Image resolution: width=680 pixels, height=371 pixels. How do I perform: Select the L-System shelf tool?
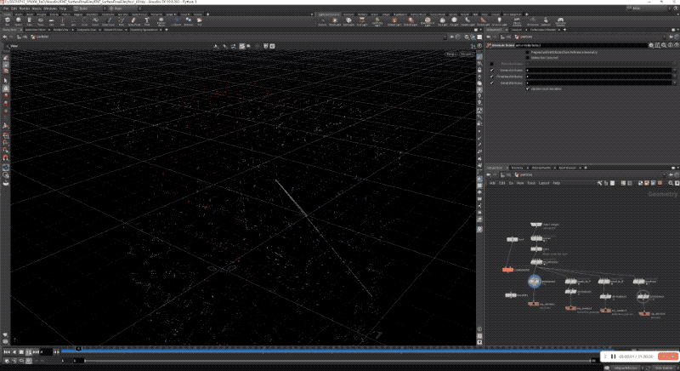pyautogui.click(x=177, y=20)
